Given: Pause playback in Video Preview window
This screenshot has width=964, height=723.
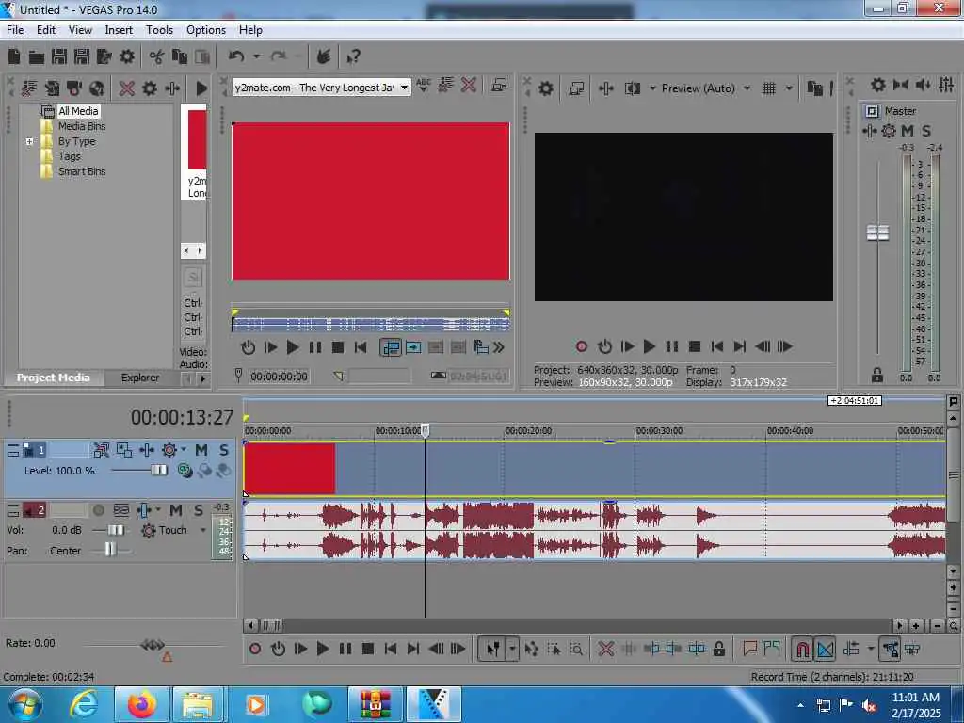Looking at the screenshot, I should point(671,346).
